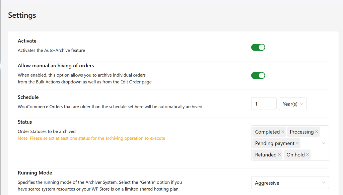This screenshot has width=343, height=195.
Task: Click the On hold tag label
Action: pos(295,154)
